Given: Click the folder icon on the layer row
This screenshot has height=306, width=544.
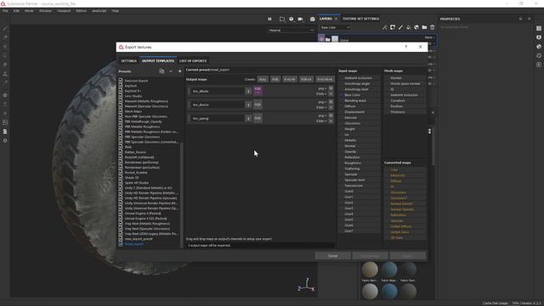Looking at the screenshot, I should [x=328, y=40].
